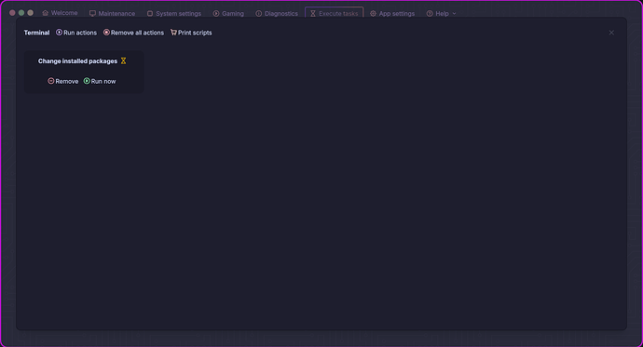Viewport: 643px width, 347px height.
Task: Click the hourglass icon beside Change installed packages
Action: point(123,61)
